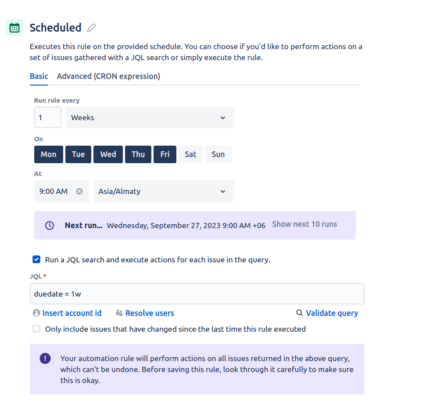Screen dimensions: 426x401
Task: Open the Weeks frequency dropdown
Action: [150, 117]
